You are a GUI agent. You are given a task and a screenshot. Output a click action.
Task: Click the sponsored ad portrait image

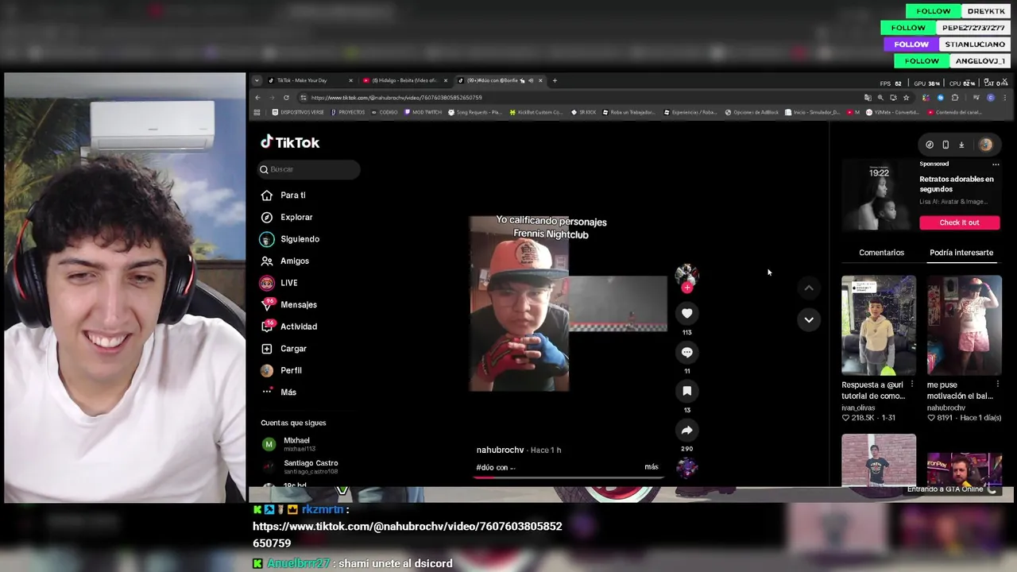tap(879, 195)
